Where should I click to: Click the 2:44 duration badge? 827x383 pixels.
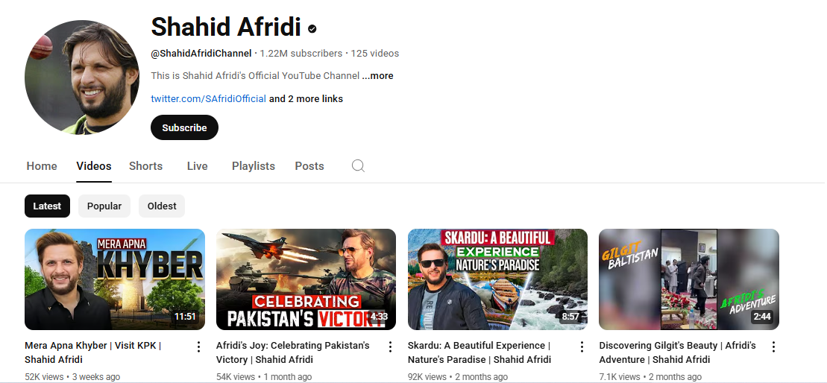pyautogui.click(x=761, y=317)
